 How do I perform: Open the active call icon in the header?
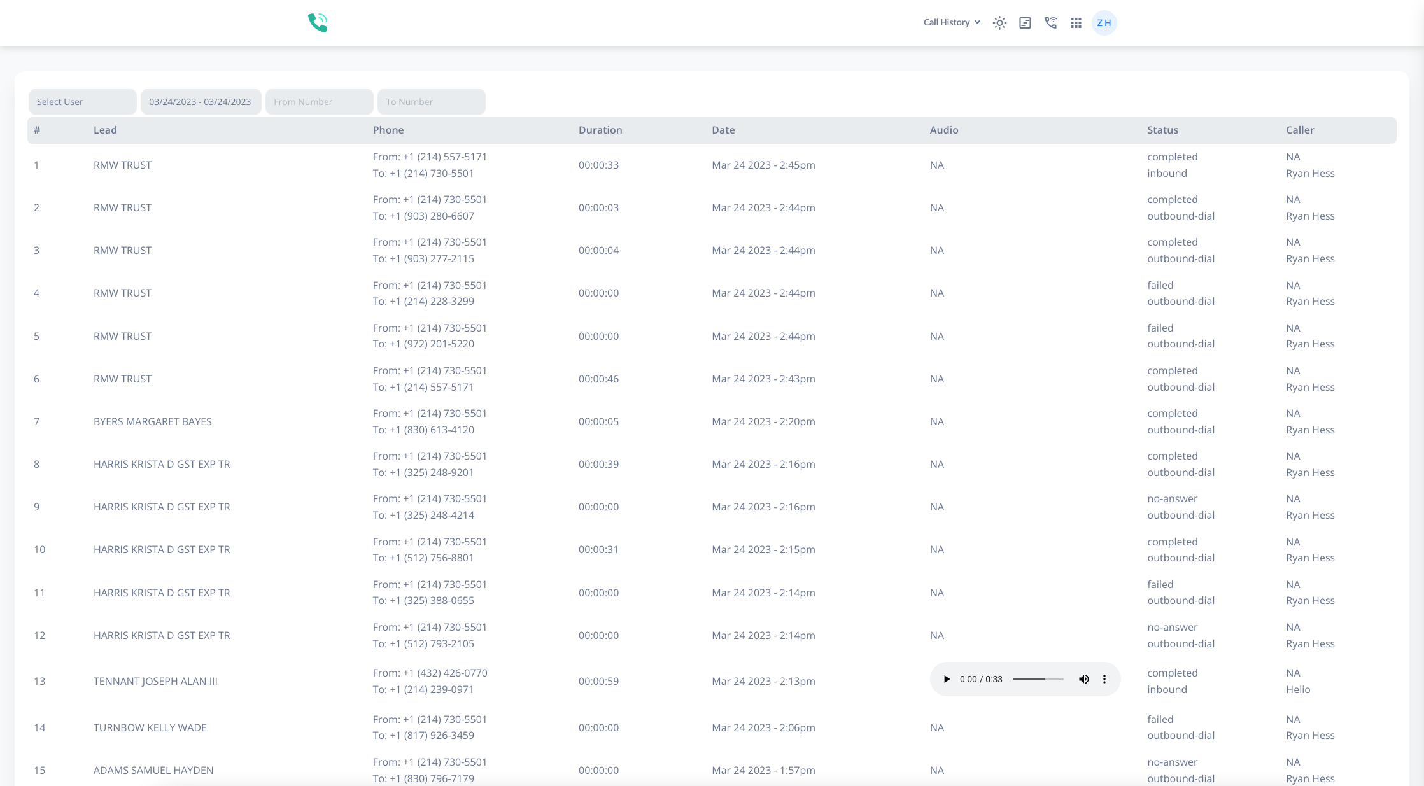point(1050,22)
